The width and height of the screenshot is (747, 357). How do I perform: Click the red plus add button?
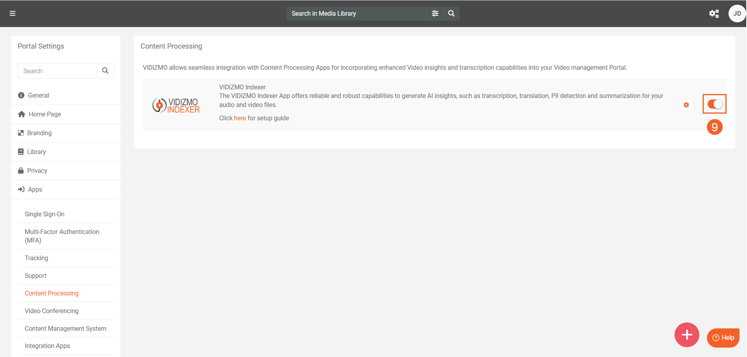(687, 335)
